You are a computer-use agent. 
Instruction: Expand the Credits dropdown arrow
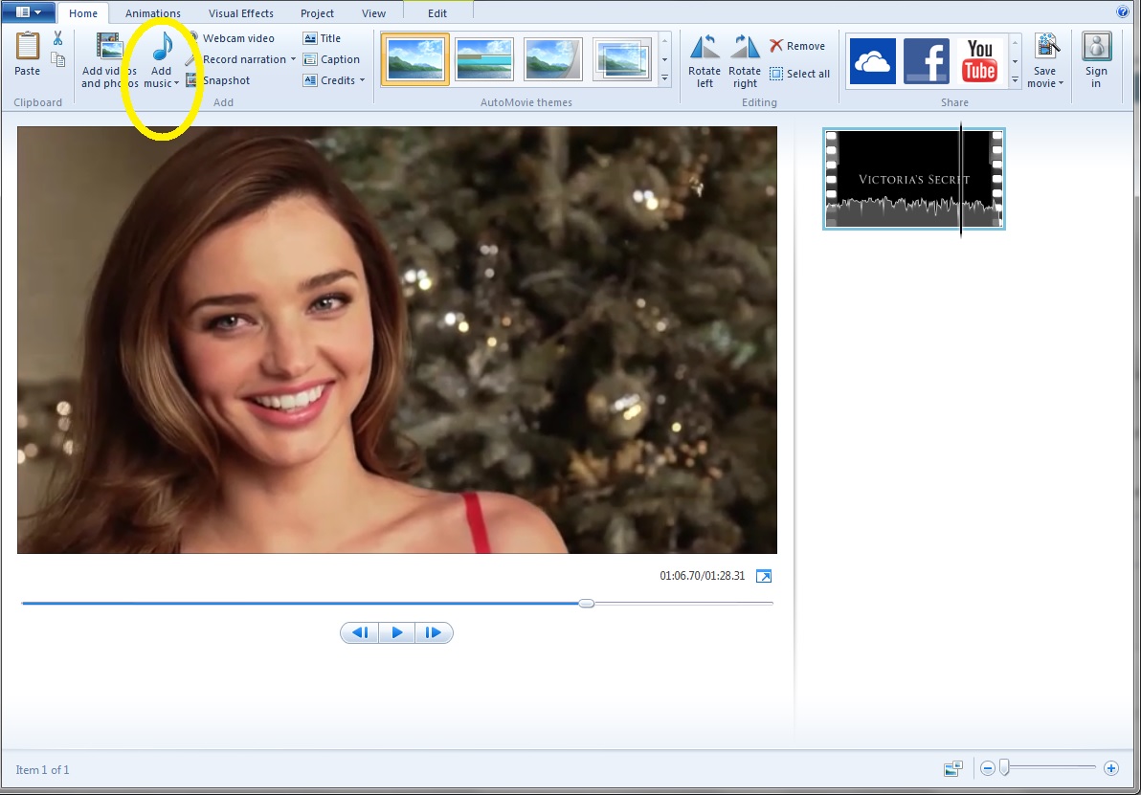click(362, 80)
